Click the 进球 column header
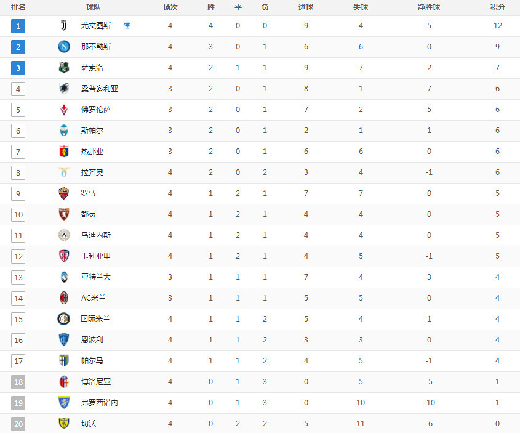Viewport: 520px width, 433px height. 305,7
